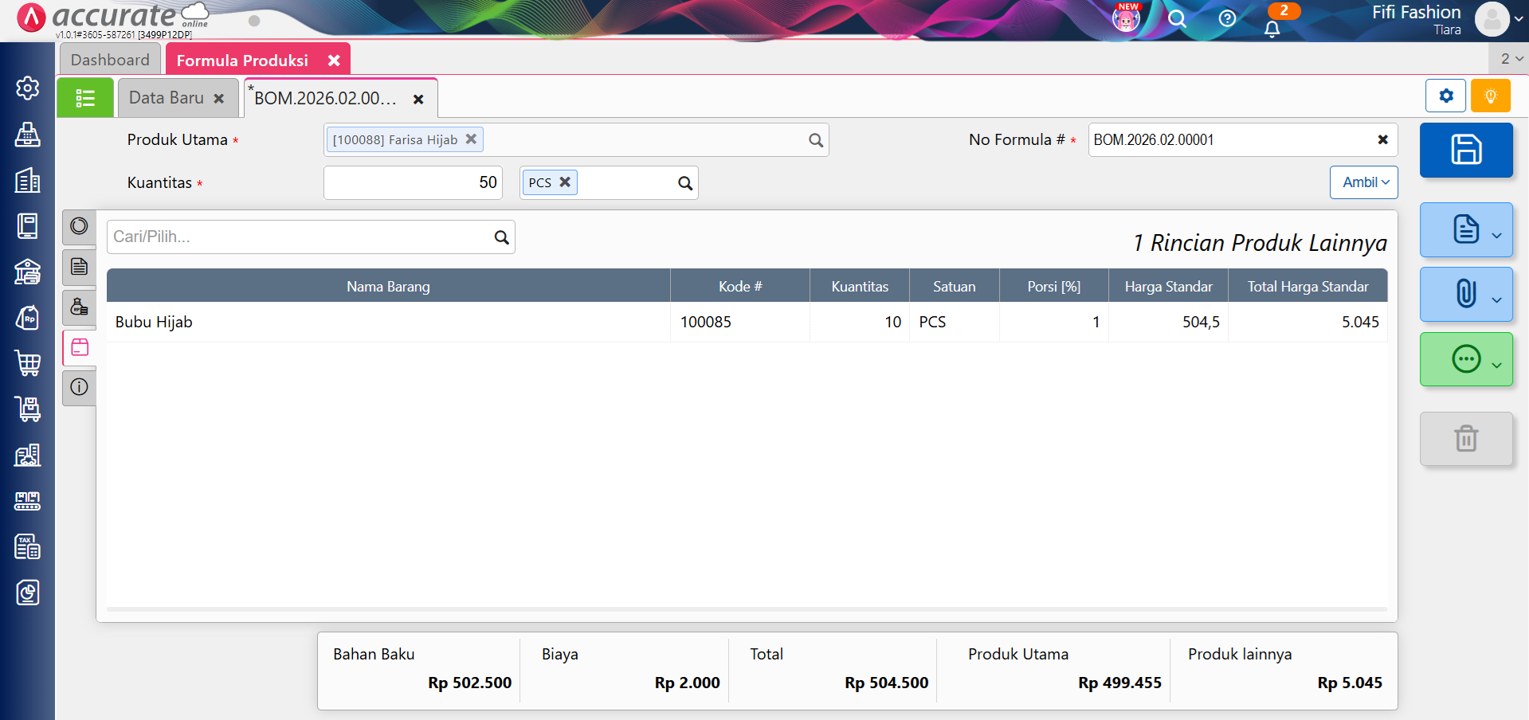Viewport: 1529px width, 720px height.
Task: Switch to the Dashboard tab
Action: tap(110, 60)
